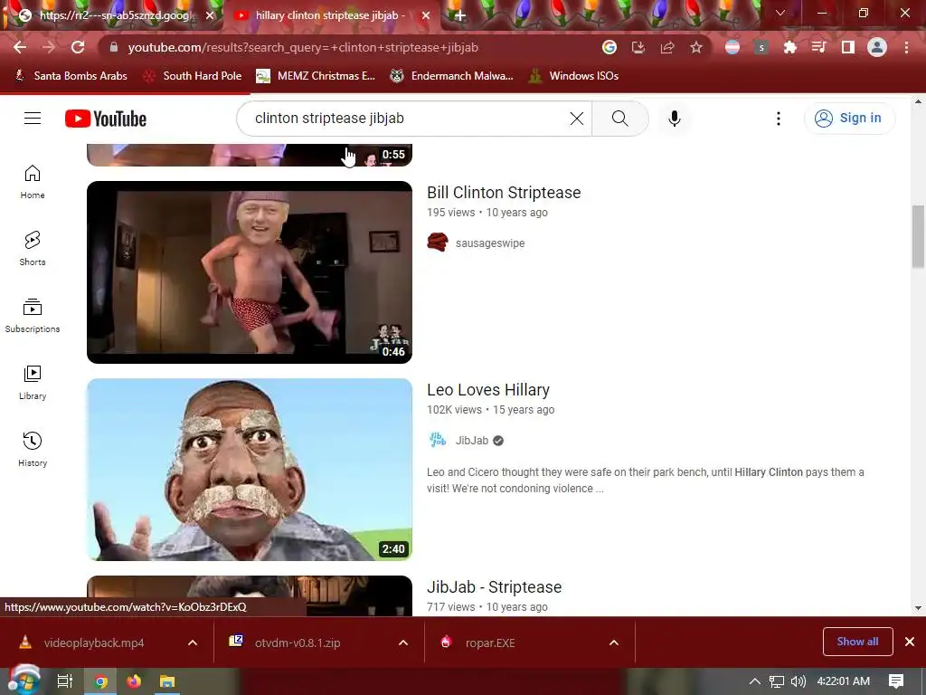Open Windows Start button

24,681
